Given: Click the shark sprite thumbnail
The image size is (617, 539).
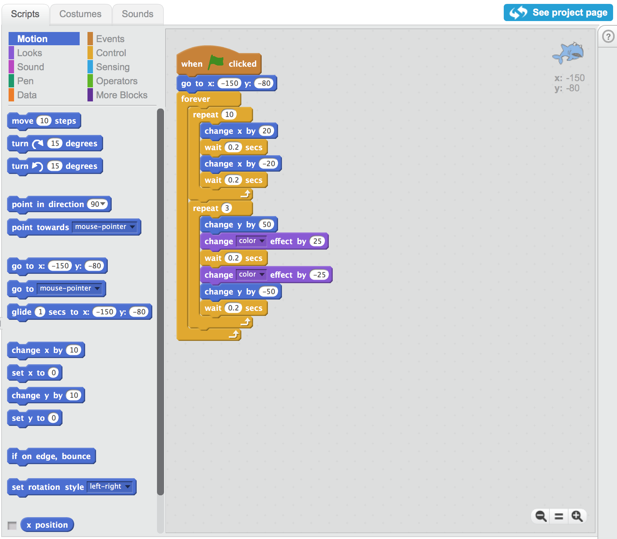Looking at the screenshot, I should tap(568, 53).
